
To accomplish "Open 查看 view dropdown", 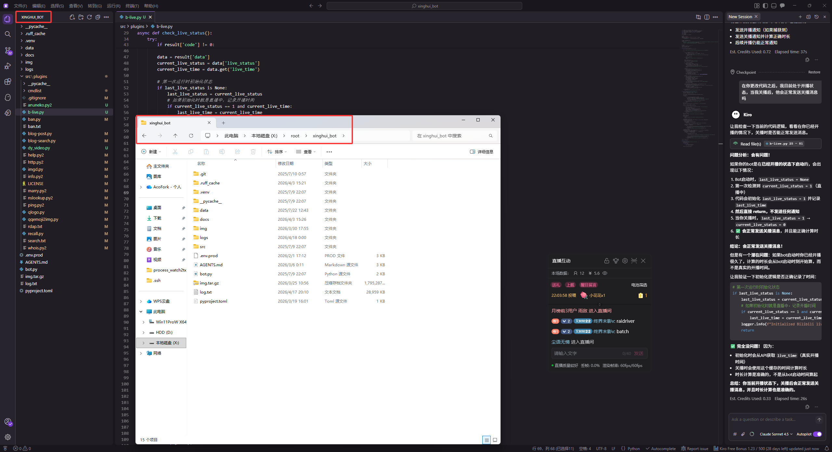I will pos(306,152).
